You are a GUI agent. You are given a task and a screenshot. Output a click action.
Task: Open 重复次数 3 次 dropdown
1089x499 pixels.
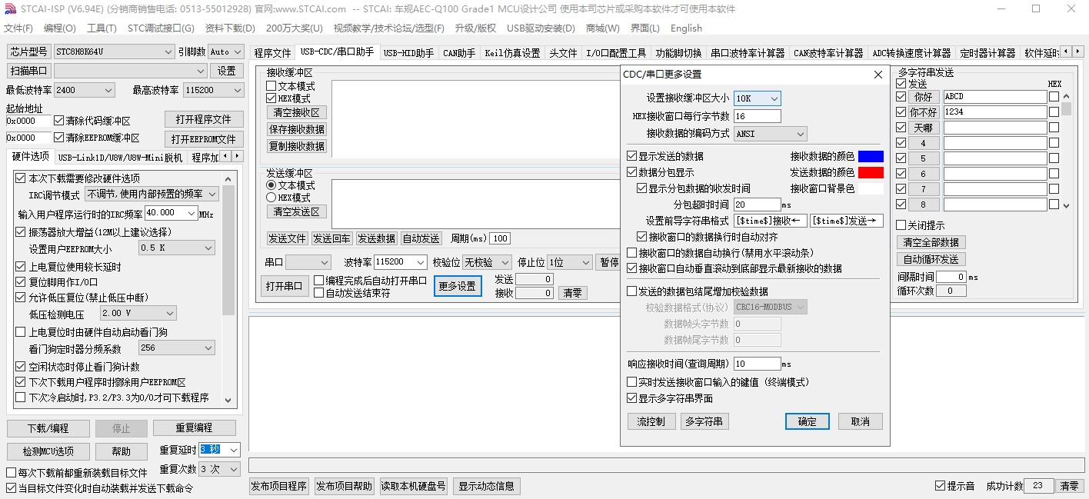coord(219,469)
